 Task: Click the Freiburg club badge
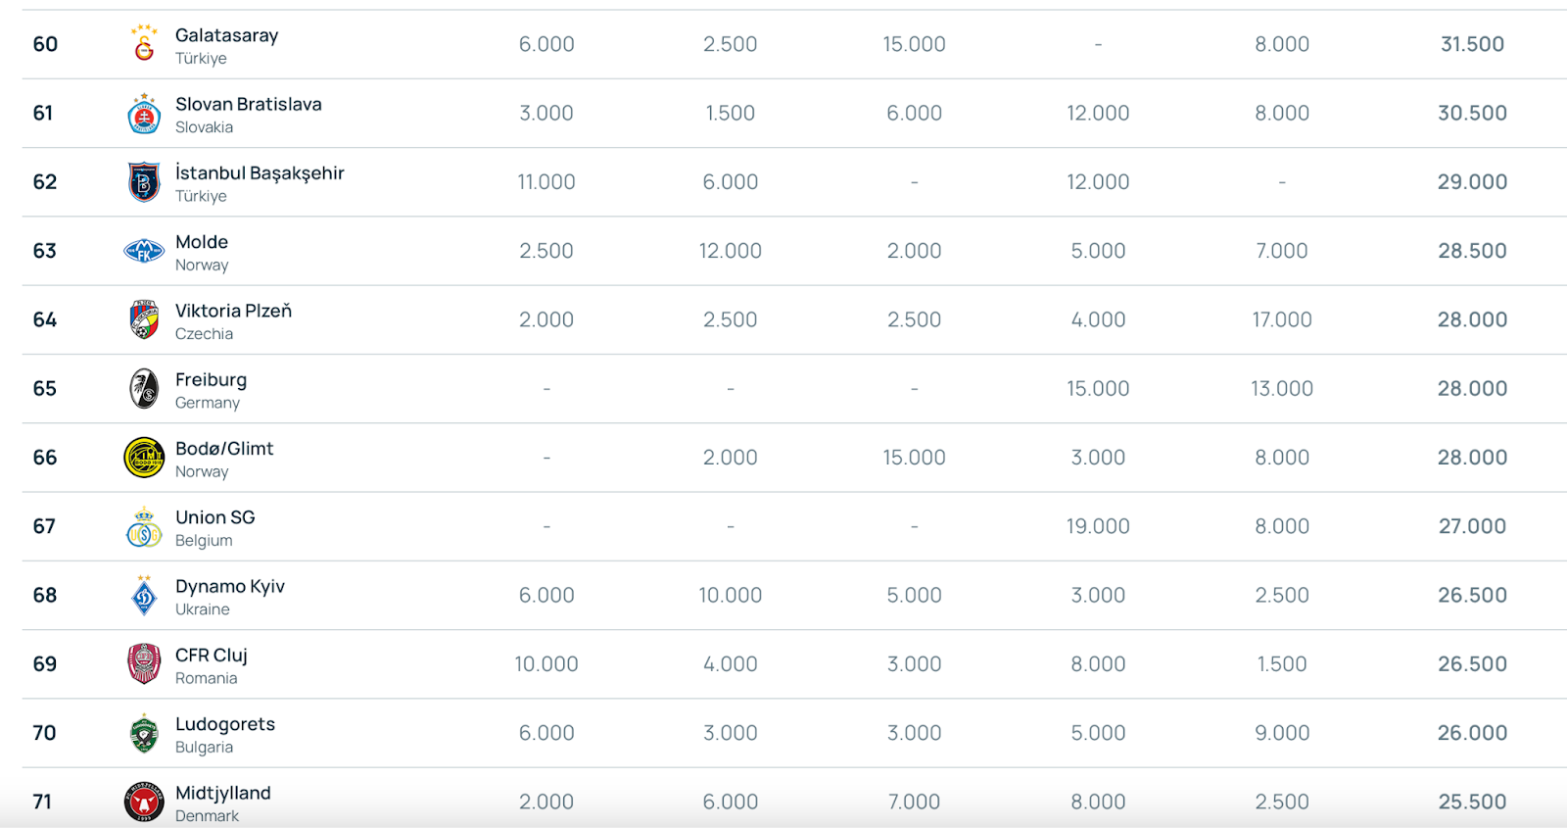pos(144,389)
